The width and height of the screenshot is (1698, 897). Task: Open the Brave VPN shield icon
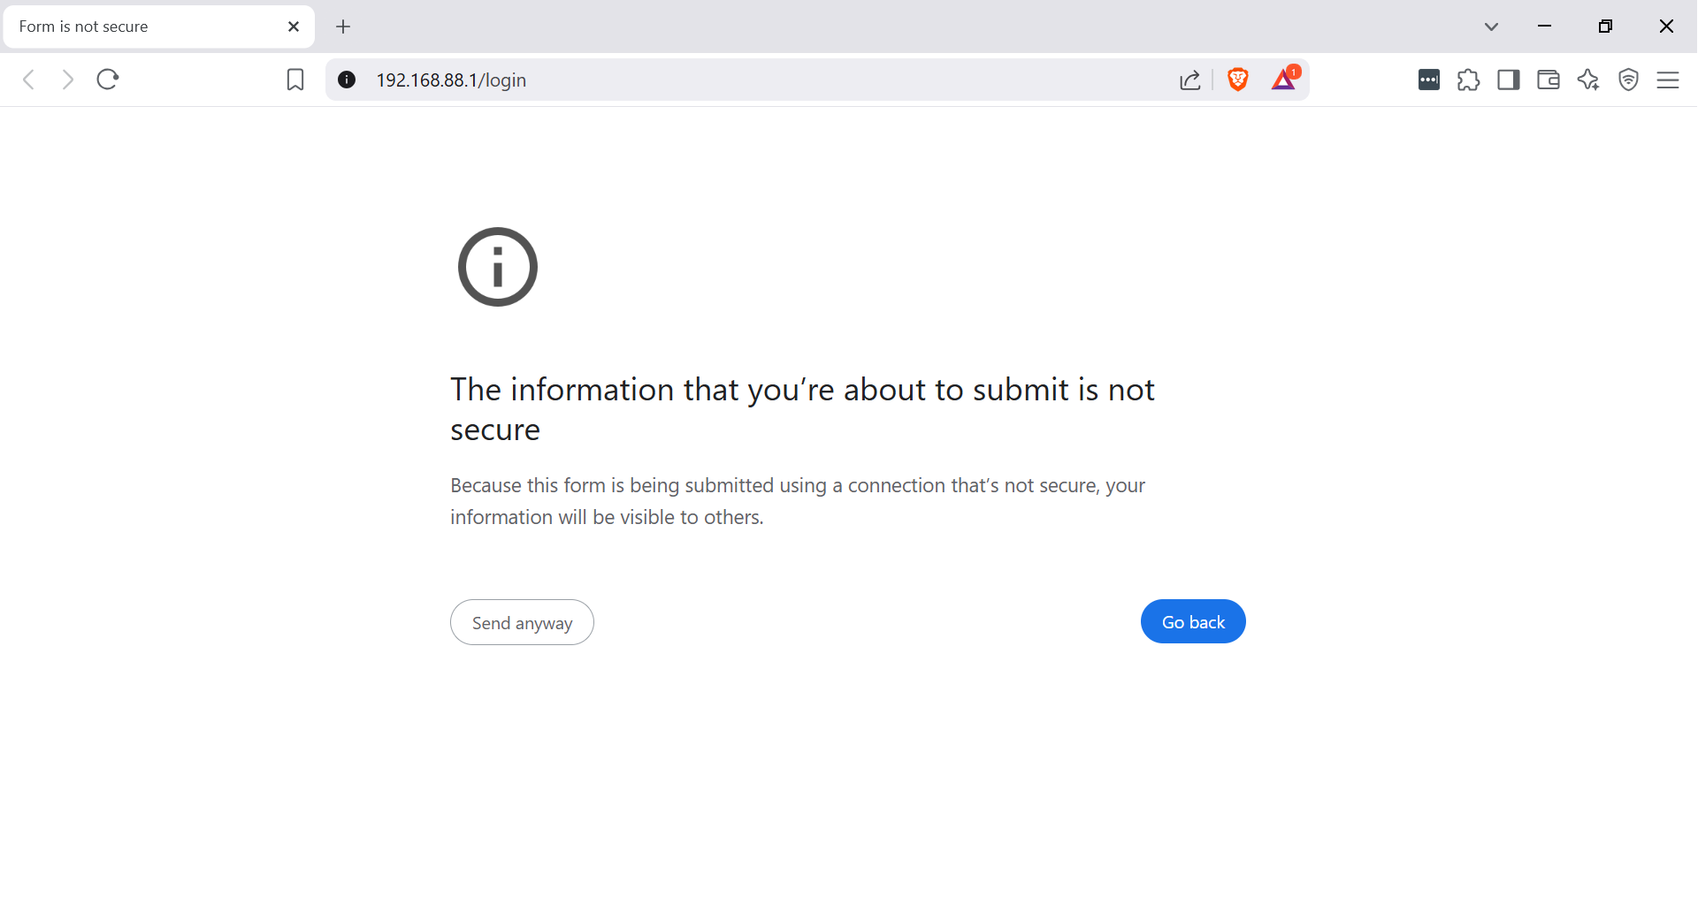[x=1628, y=80]
